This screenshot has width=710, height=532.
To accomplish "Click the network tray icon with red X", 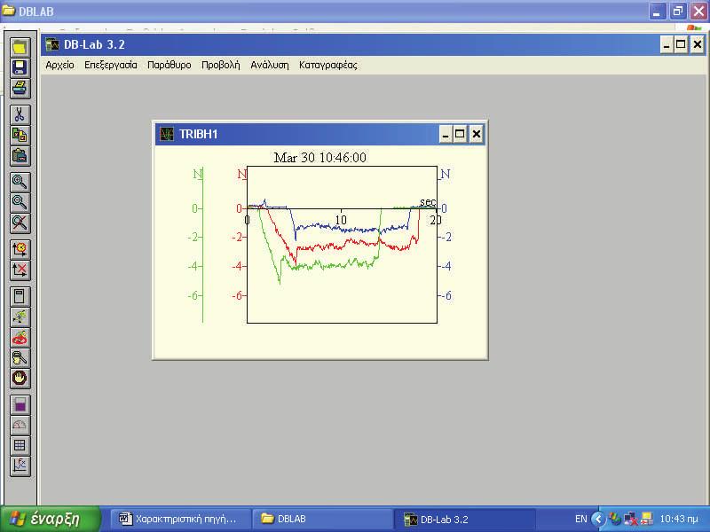I will click(x=631, y=519).
